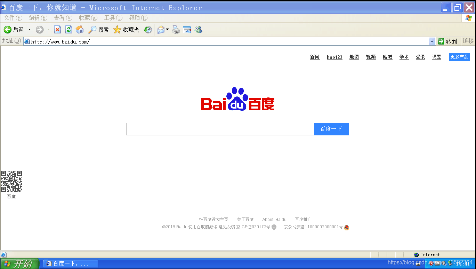Click the keyboard language bar icon
Screen dimensions: 476x269
click(x=419, y=263)
